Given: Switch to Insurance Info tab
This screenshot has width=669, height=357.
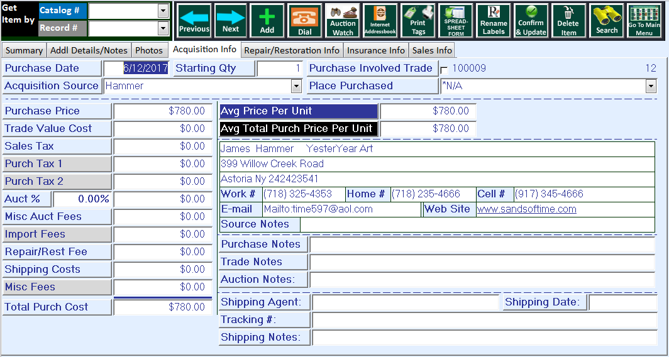Looking at the screenshot, I should click(376, 50).
